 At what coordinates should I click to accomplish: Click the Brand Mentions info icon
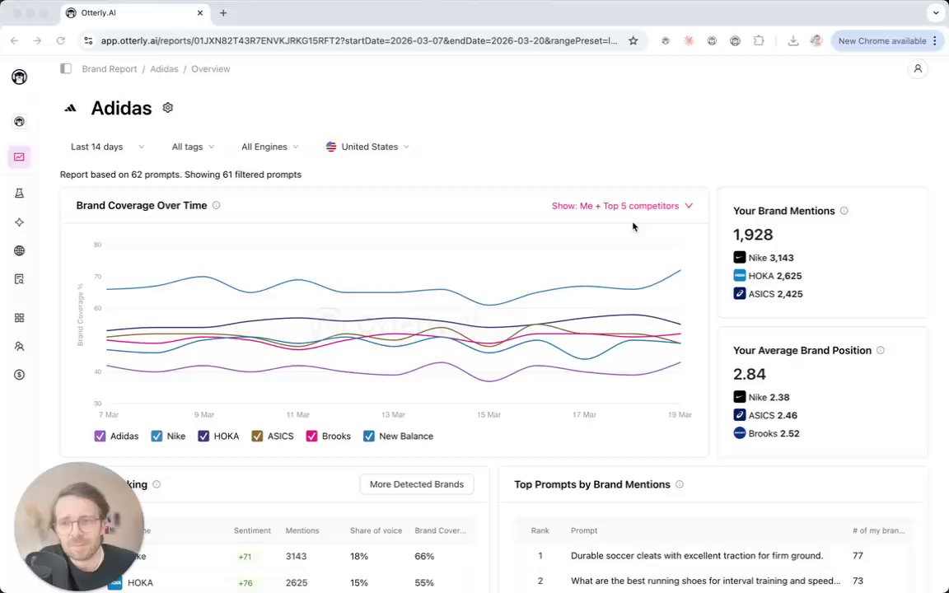(x=844, y=211)
